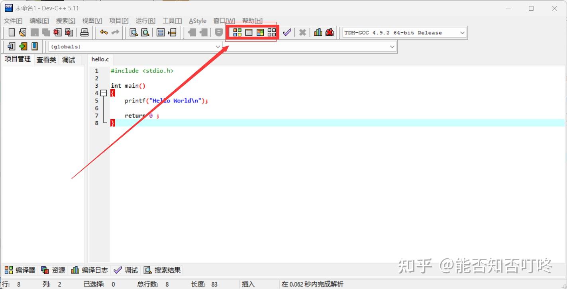Viewport: 567px width, 289px height.
Task: Click the Print toolbar icon
Action: click(x=84, y=33)
